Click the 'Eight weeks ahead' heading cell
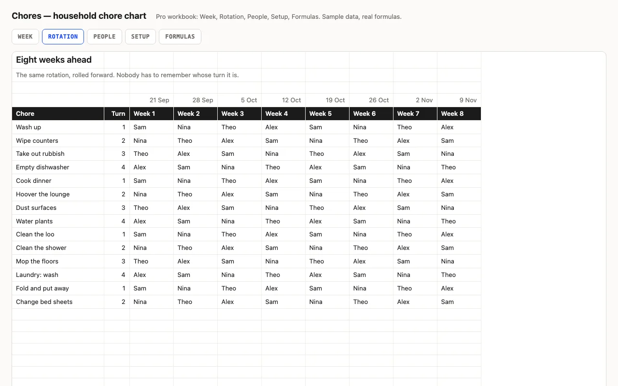The width and height of the screenshot is (618, 386). click(x=58, y=60)
